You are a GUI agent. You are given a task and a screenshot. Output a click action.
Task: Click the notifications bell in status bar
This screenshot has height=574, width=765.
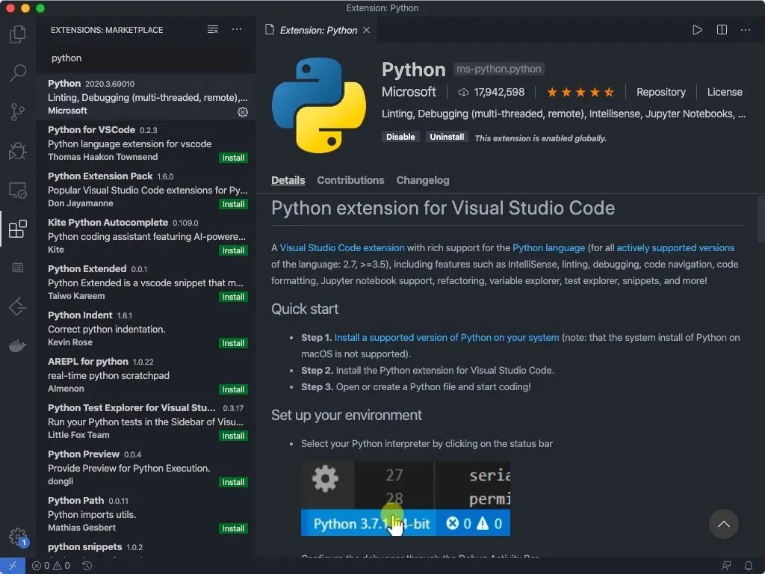(x=748, y=566)
